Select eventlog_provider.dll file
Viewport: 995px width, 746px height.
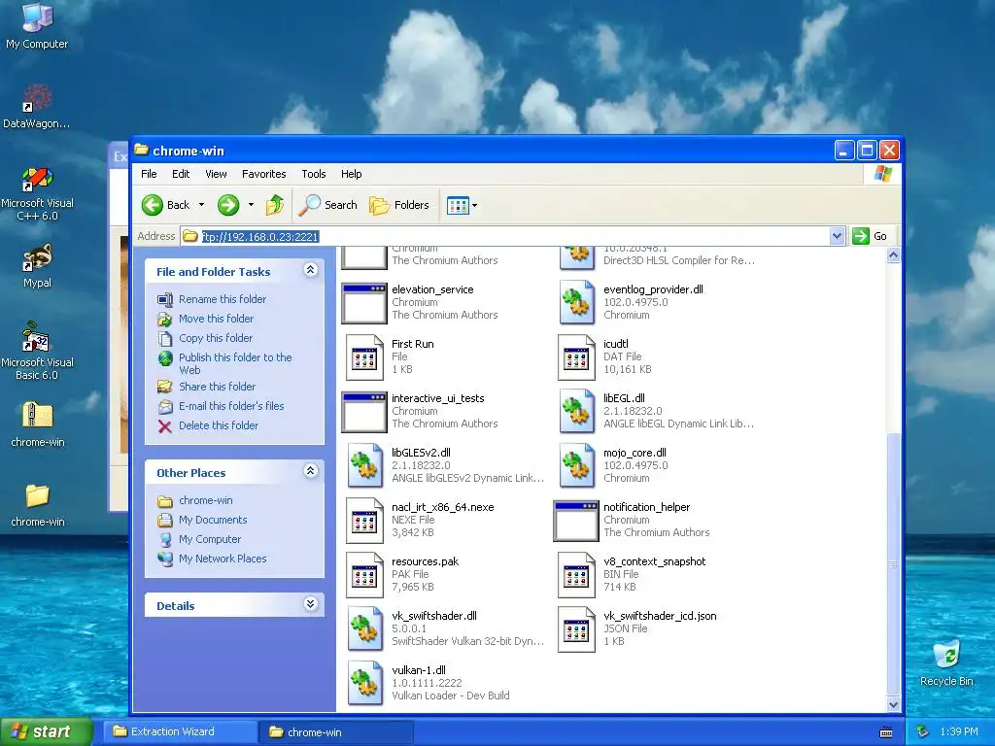pyautogui.click(x=631, y=303)
